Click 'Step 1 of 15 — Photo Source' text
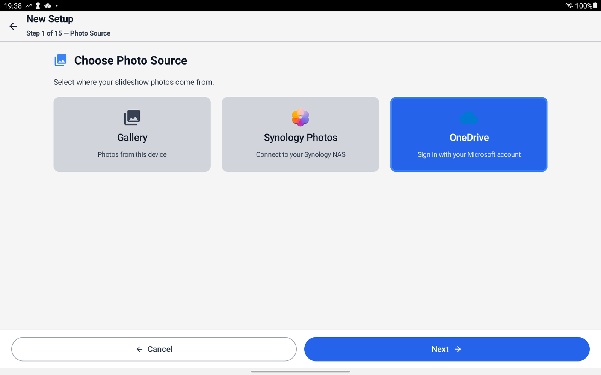601x375 pixels. 68,33
